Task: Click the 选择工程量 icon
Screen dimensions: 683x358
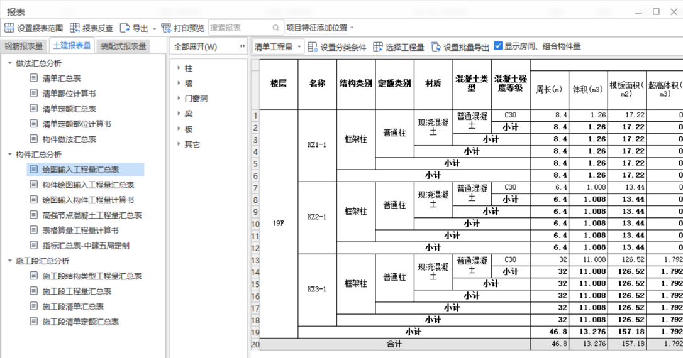Action: [378, 46]
